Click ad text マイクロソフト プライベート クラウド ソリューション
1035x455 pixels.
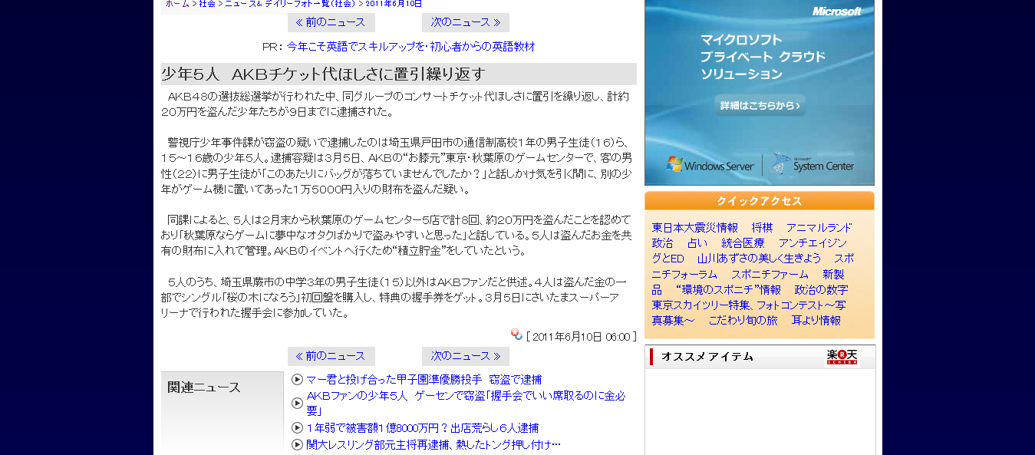[763, 57]
